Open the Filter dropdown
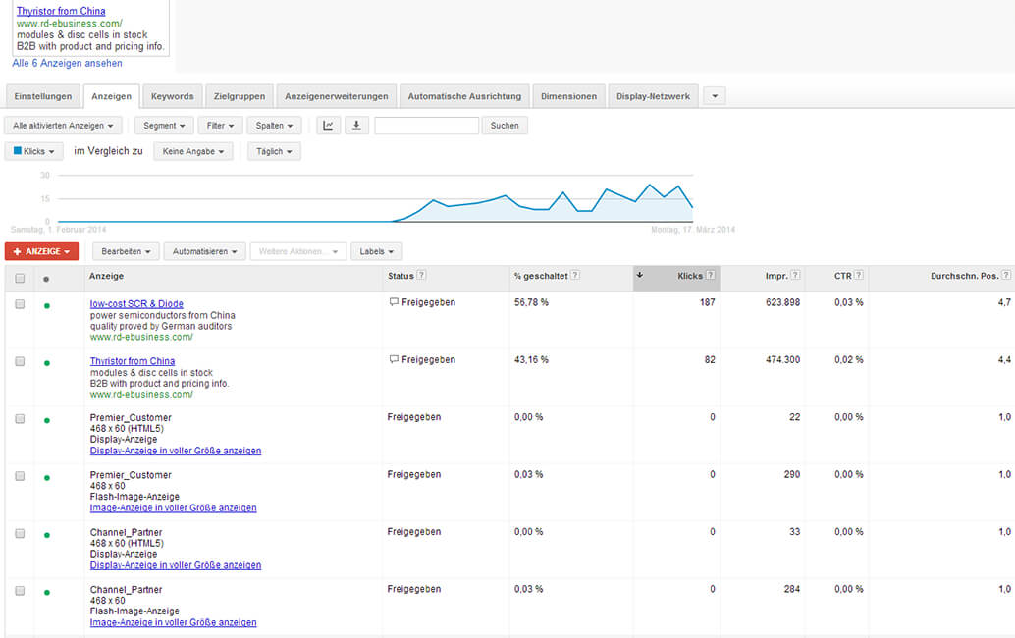 (220, 126)
